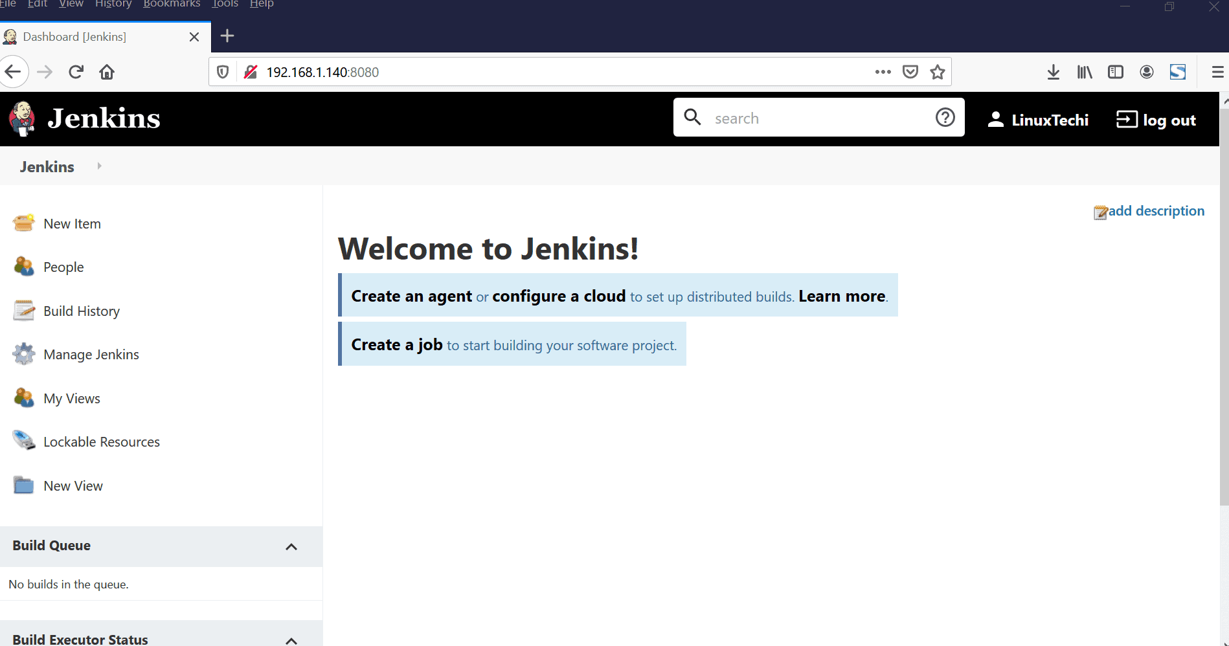Click the add description notepad icon
This screenshot has width=1229, height=646.
[1100, 212]
